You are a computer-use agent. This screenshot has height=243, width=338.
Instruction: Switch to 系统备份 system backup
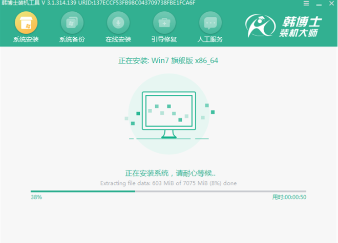[x=72, y=27]
